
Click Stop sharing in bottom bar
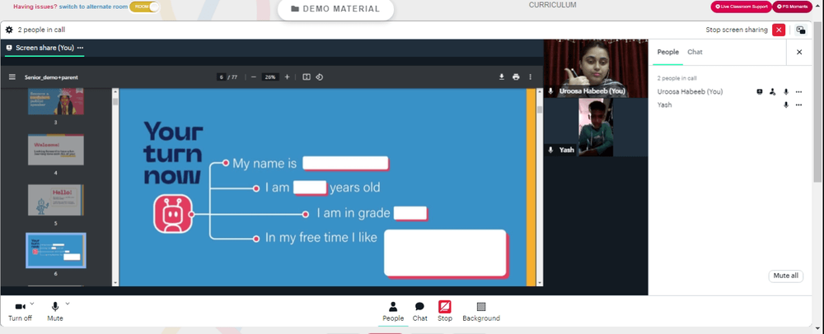point(445,312)
